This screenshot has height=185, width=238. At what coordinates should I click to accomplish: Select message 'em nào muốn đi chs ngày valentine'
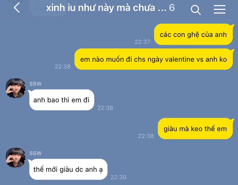[153, 59]
